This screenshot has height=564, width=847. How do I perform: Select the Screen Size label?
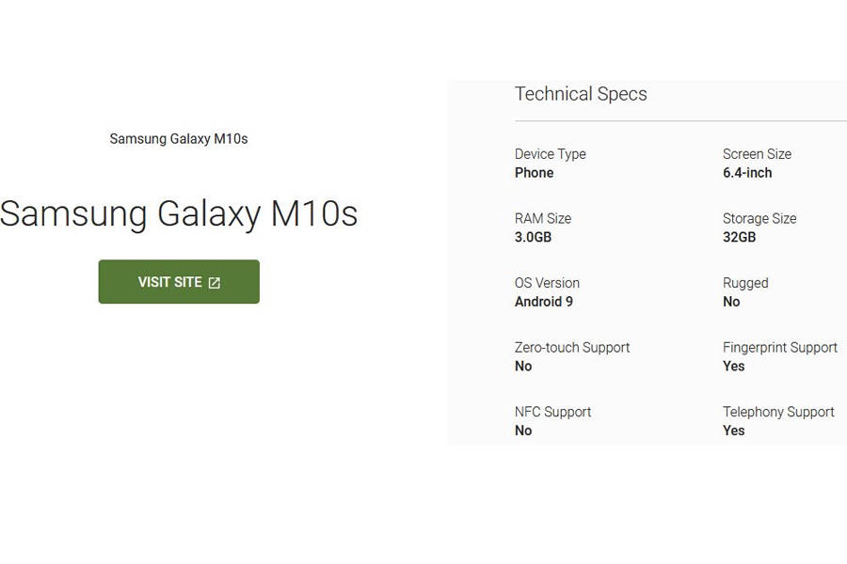757,154
